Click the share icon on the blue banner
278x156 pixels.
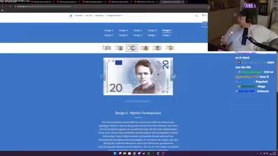(x=205, y=24)
